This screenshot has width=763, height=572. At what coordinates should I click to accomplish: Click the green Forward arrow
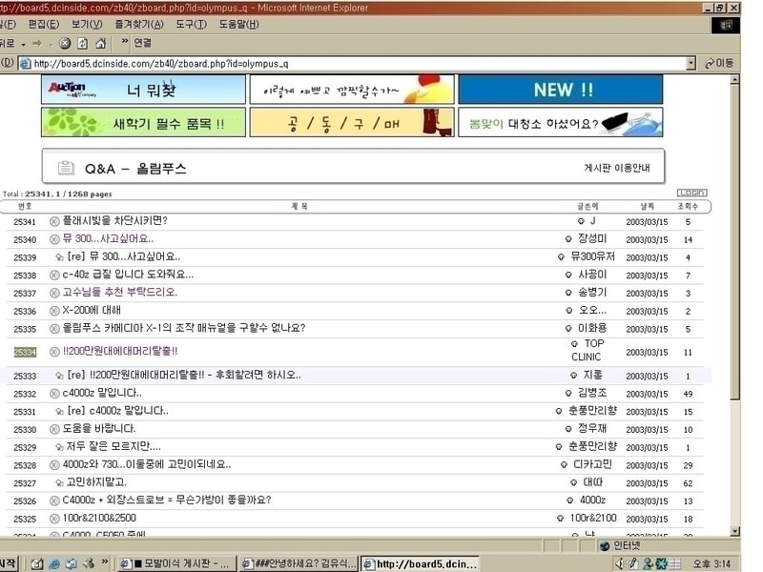coord(35,43)
